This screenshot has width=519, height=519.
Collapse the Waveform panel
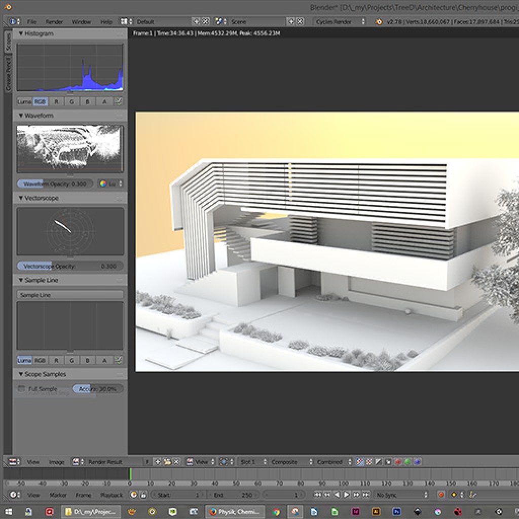coord(21,116)
